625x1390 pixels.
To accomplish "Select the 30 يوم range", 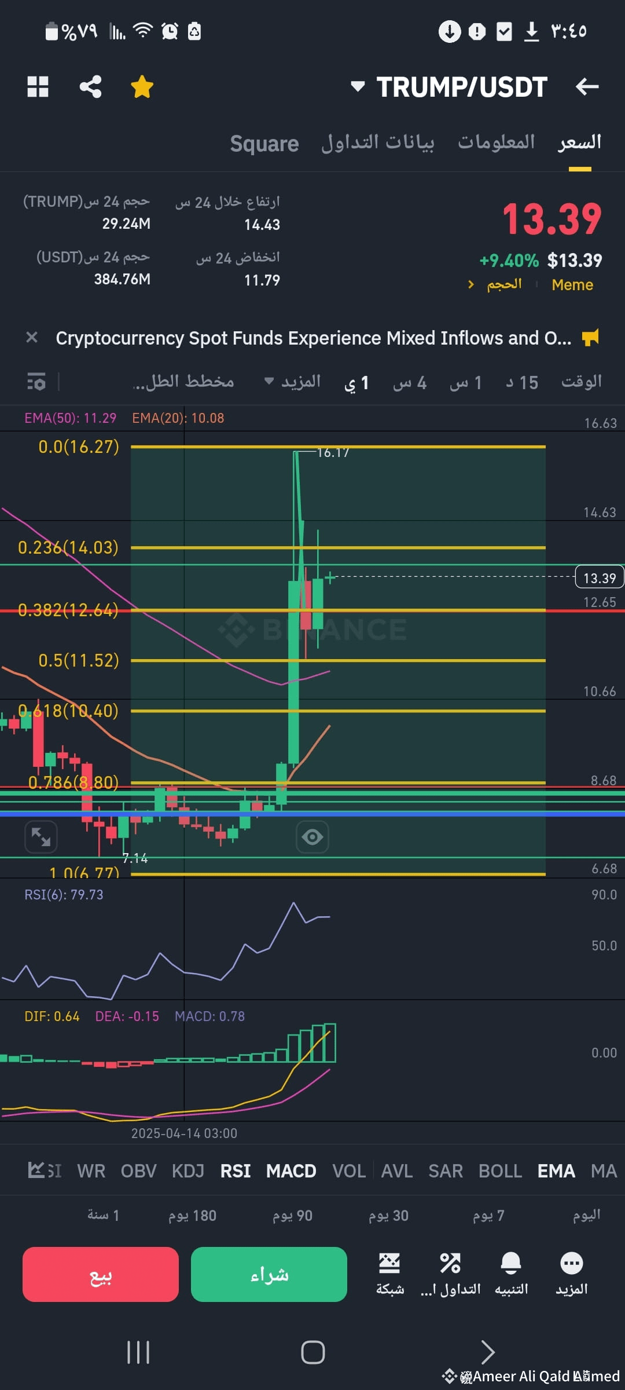I will click(388, 1215).
